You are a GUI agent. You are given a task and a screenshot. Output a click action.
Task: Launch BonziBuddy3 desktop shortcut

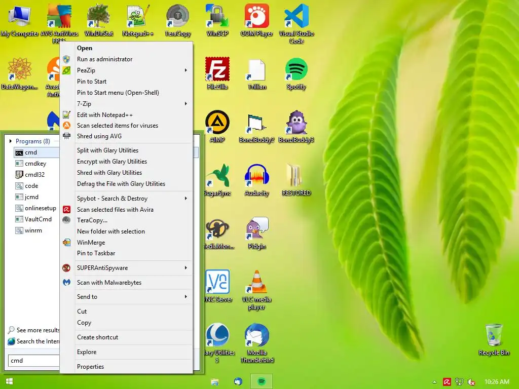[296, 126]
